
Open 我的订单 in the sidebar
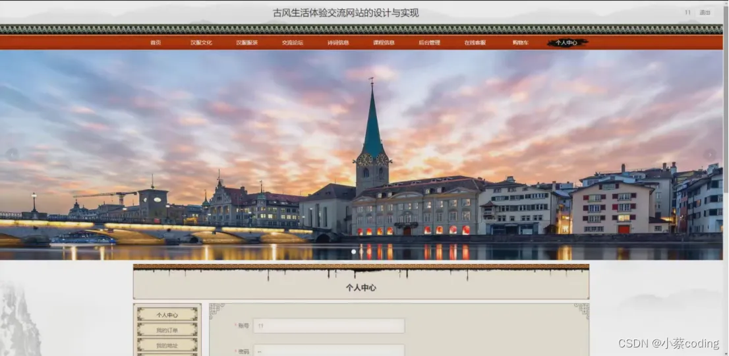tap(167, 330)
